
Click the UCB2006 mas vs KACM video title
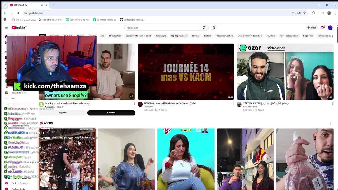pyautogui.click(x=170, y=103)
